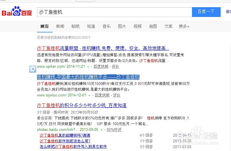Expand dropdown arrow after zhidao.baidu.com date
The height and width of the screenshot is (151, 231).
(x=101, y=130)
